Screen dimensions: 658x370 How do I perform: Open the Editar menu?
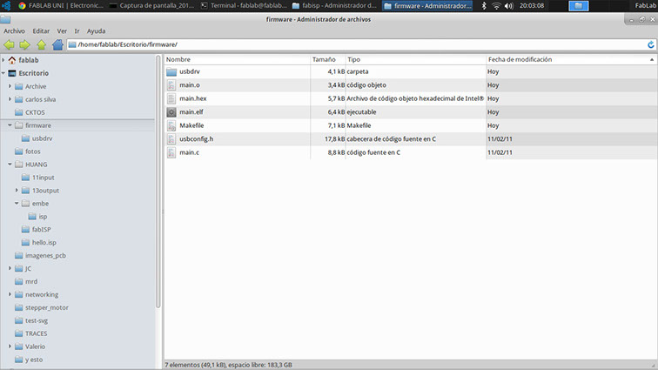(41, 31)
